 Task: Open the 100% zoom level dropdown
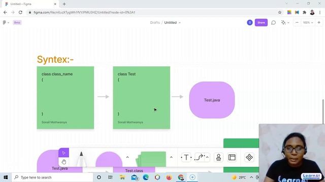point(308,22)
